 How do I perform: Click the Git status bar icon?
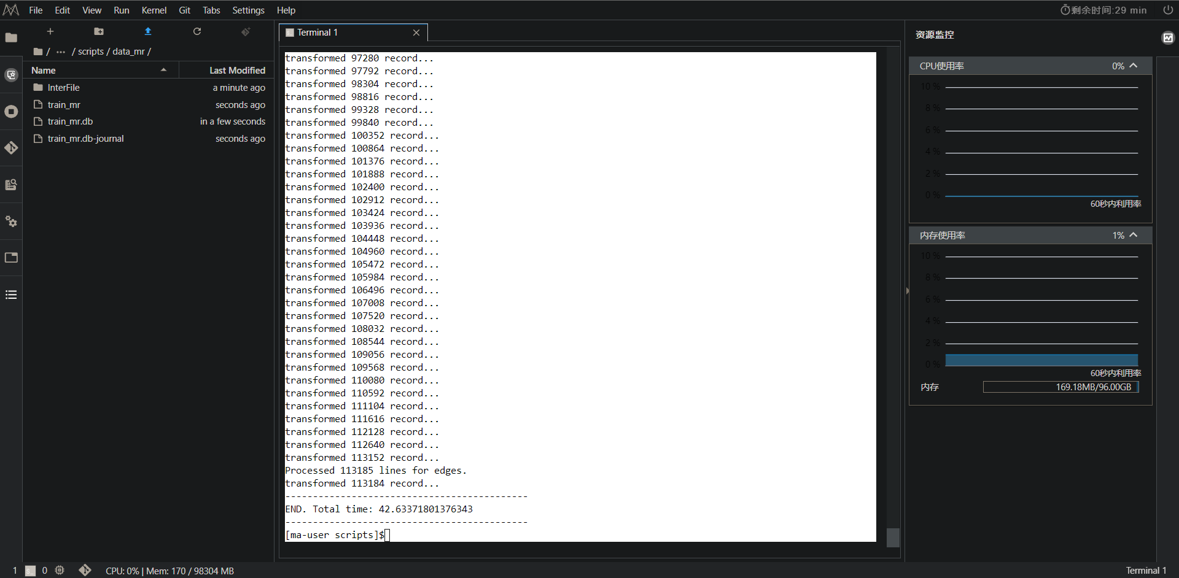[85, 571]
